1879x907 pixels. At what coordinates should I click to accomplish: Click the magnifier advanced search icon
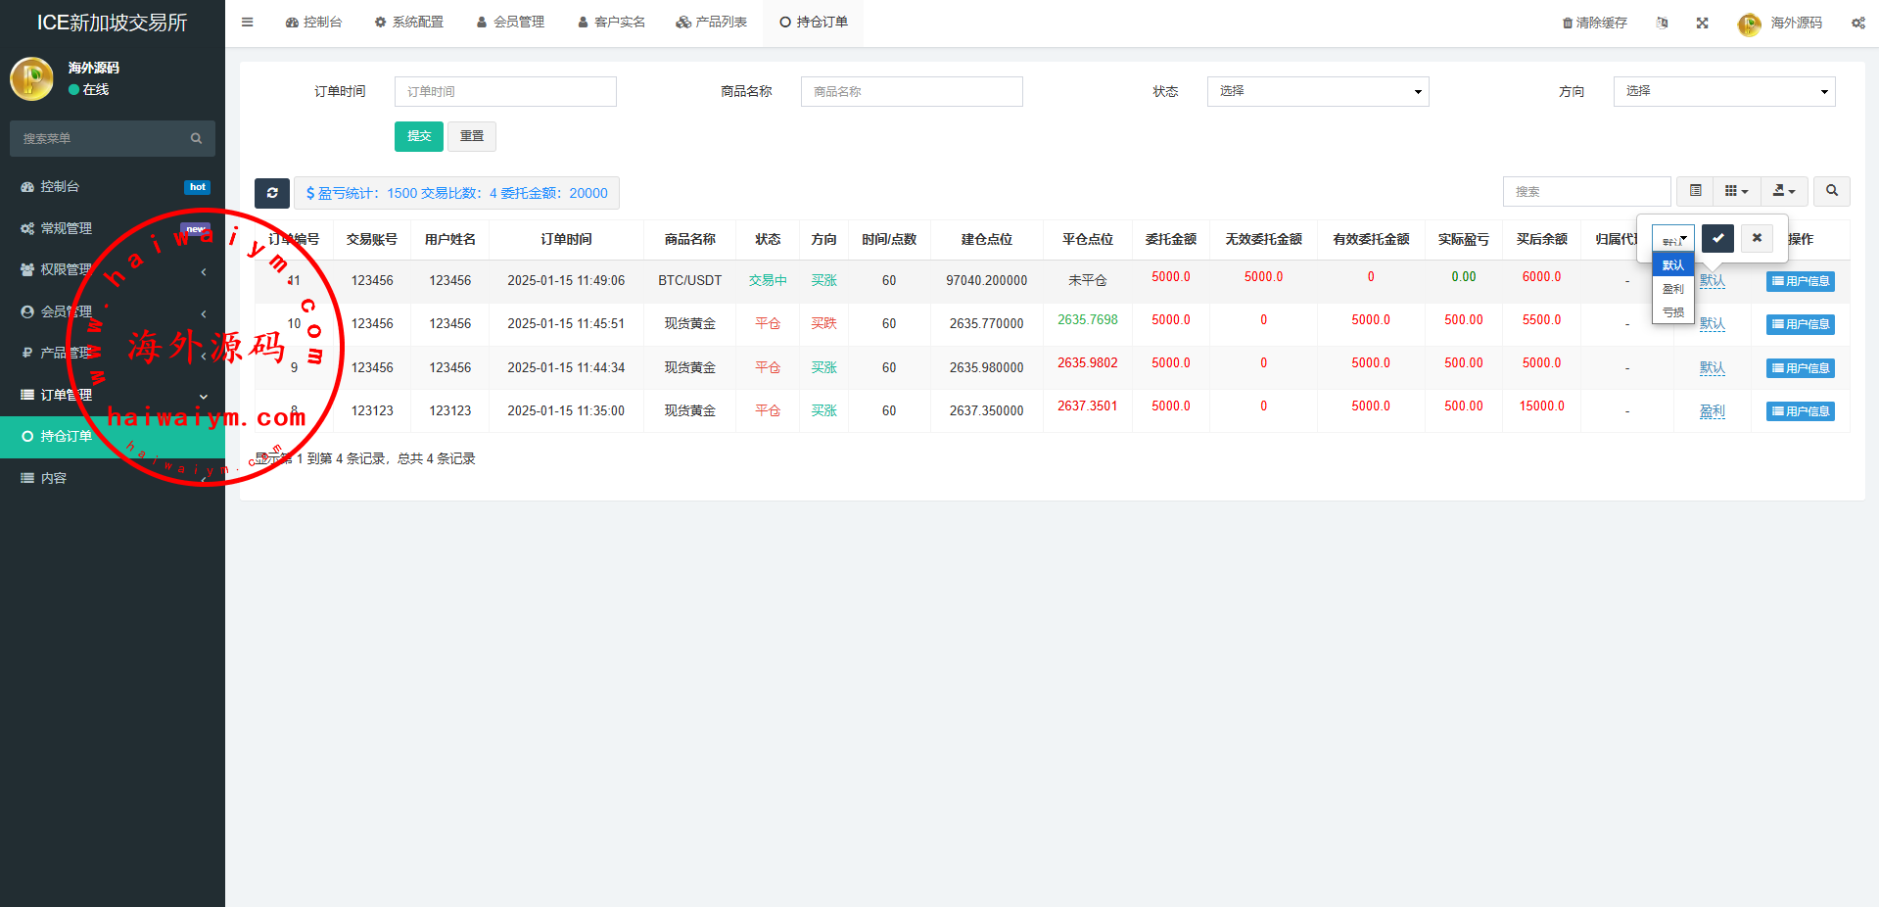pyautogui.click(x=1831, y=191)
